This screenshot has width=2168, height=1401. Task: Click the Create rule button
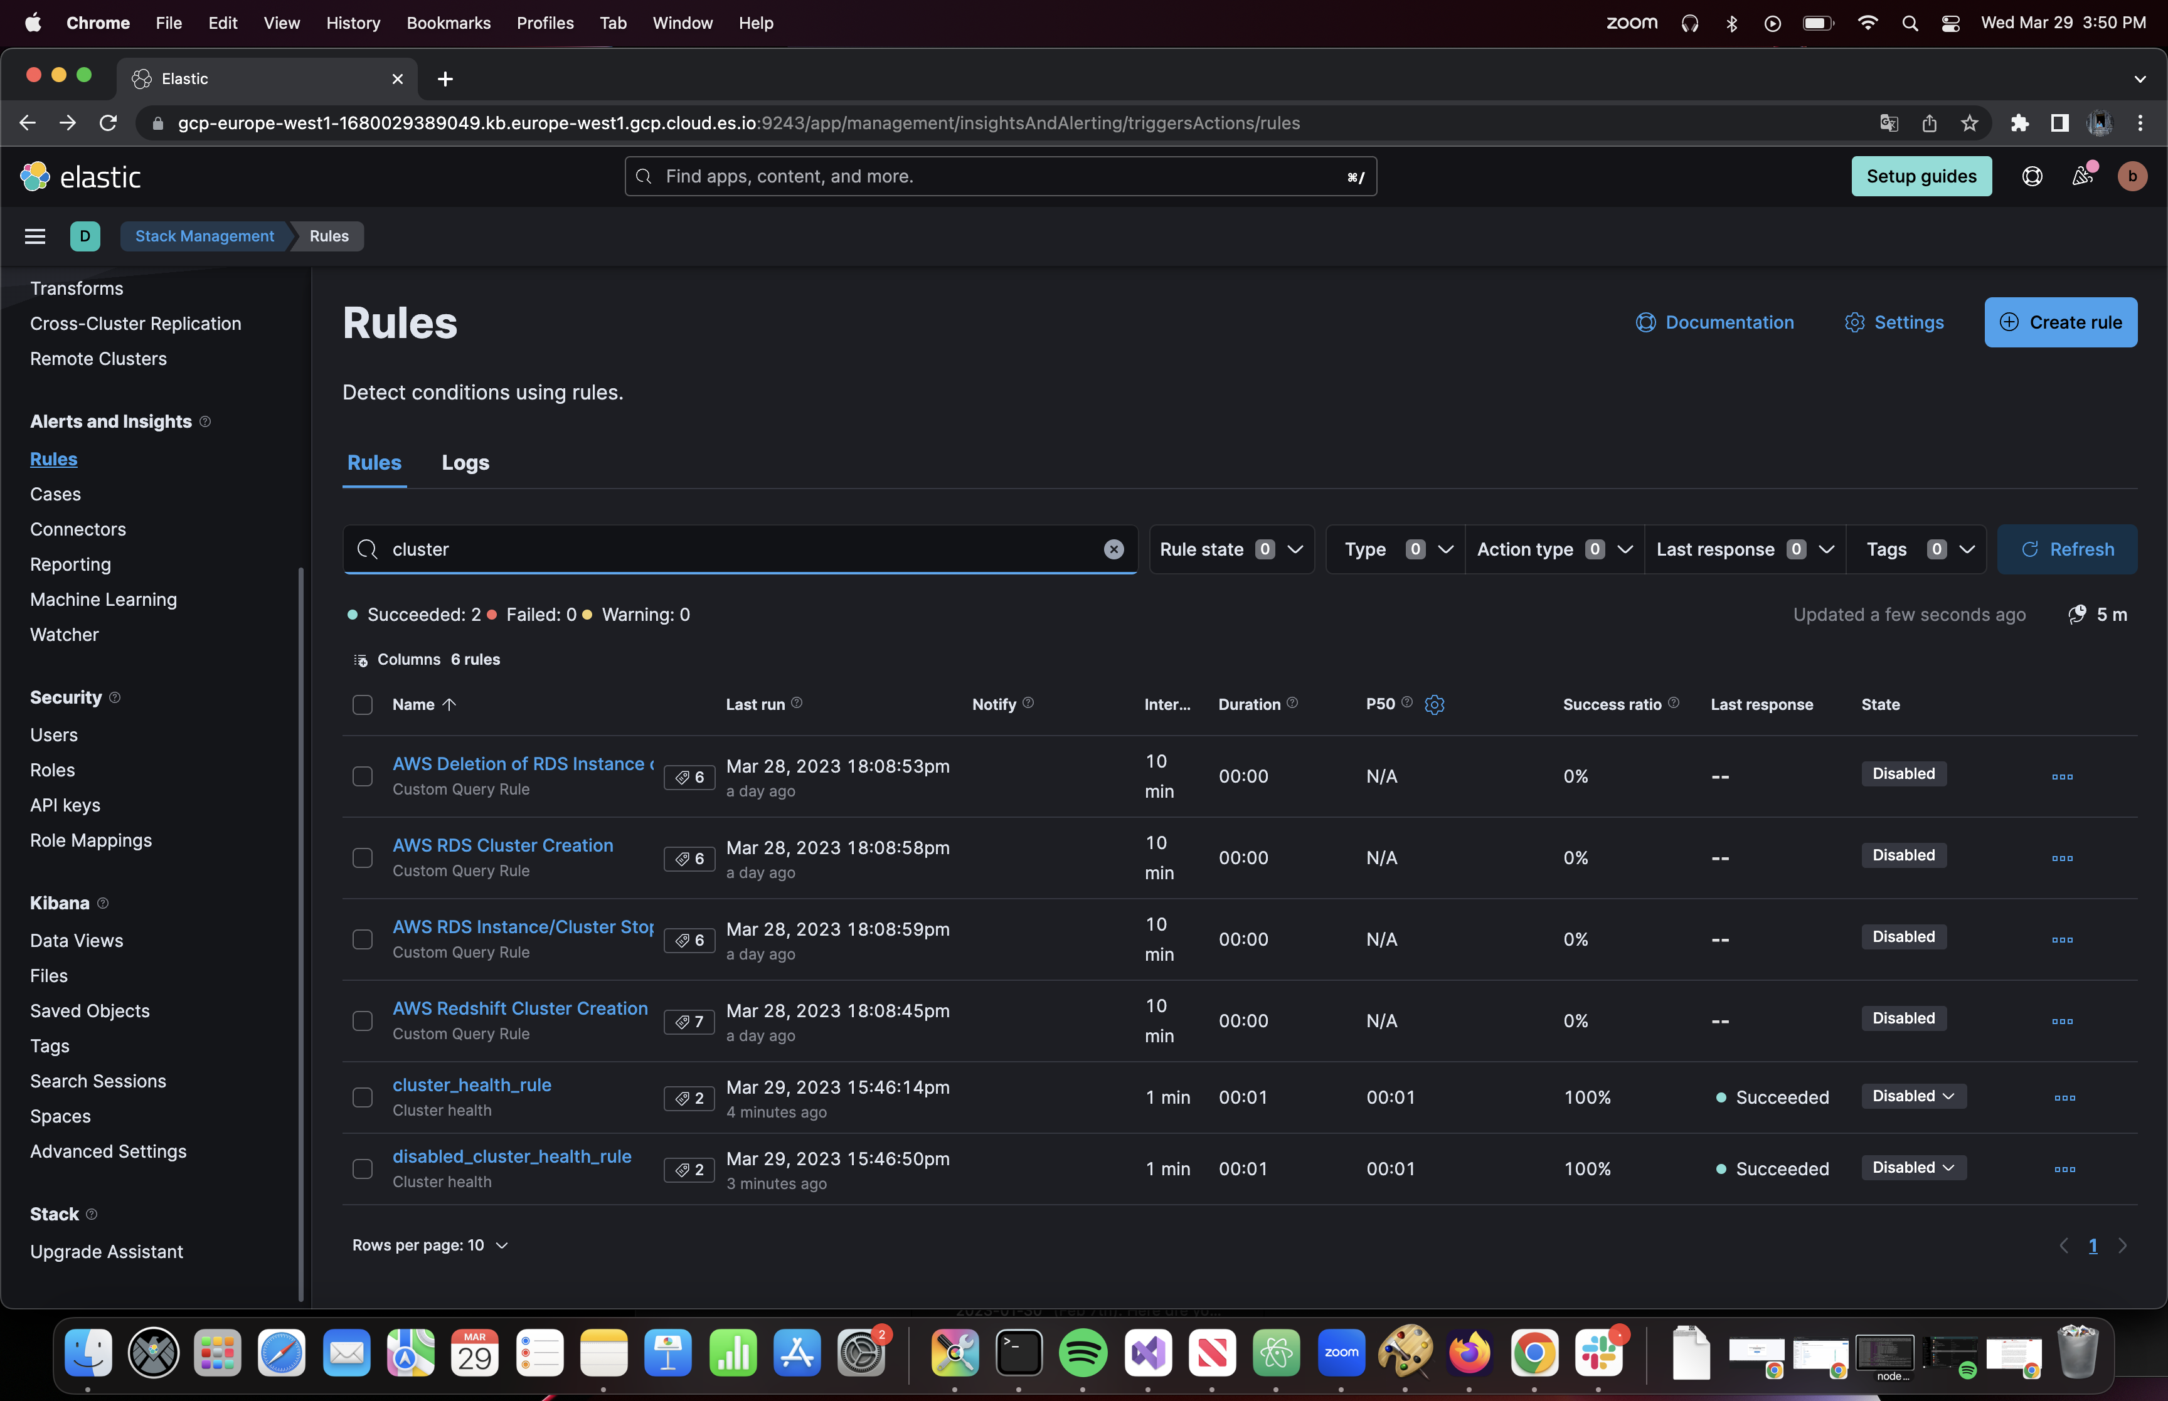(2059, 322)
